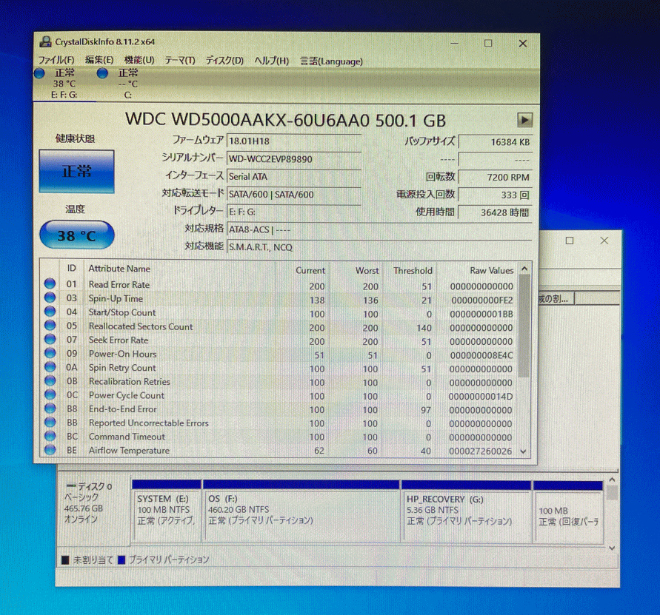This screenshot has width=660, height=615.
Task: Select the Reallocated Sectors Count row text
Action: point(141,326)
